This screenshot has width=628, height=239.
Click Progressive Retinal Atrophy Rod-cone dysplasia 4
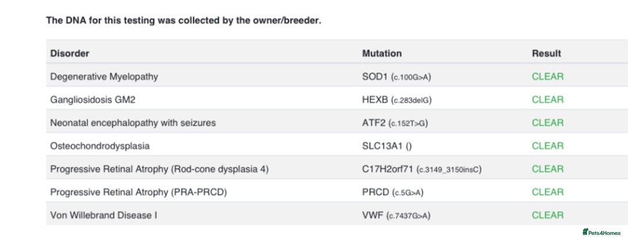159,169
